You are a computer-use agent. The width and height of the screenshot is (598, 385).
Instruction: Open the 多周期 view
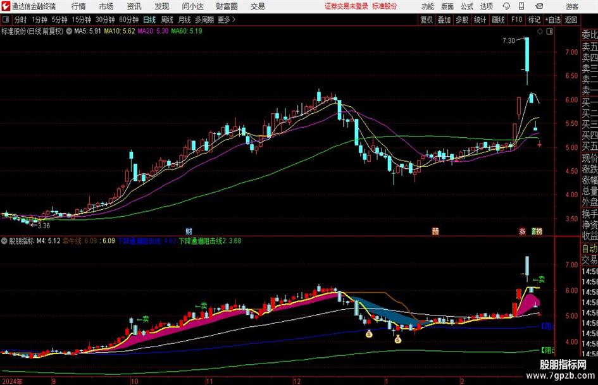pos(204,20)
